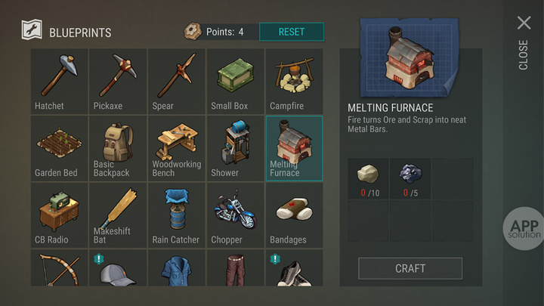This screenshot has height=306, width=544.
Task: Close the blueprints screen with X
Action: coord(524,23)
